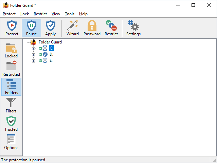Open Settings gears in toolbar
217x163 pixels.
[133, 28]
